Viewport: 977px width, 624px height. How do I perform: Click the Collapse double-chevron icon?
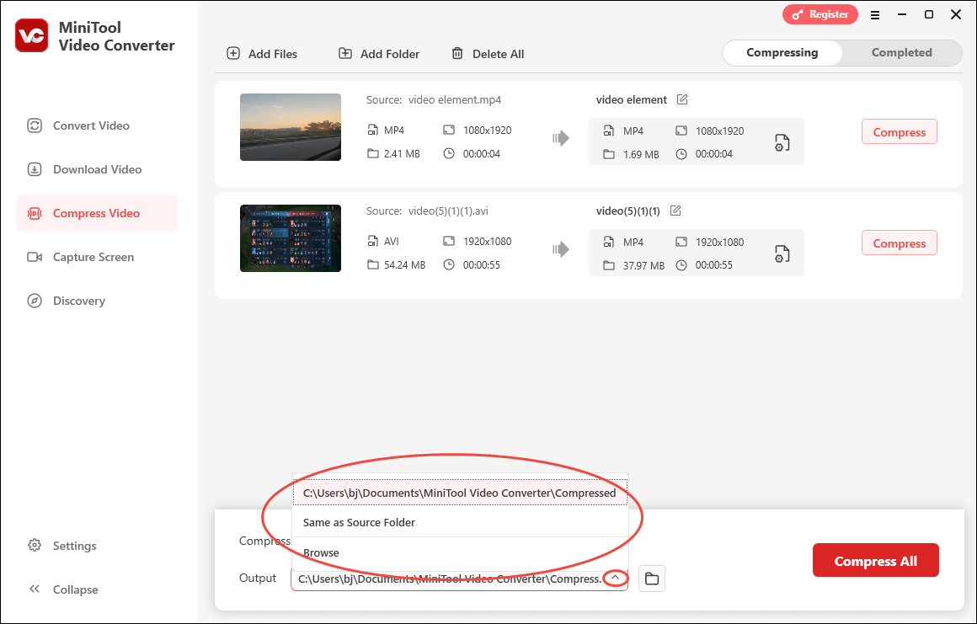point(35,589)
